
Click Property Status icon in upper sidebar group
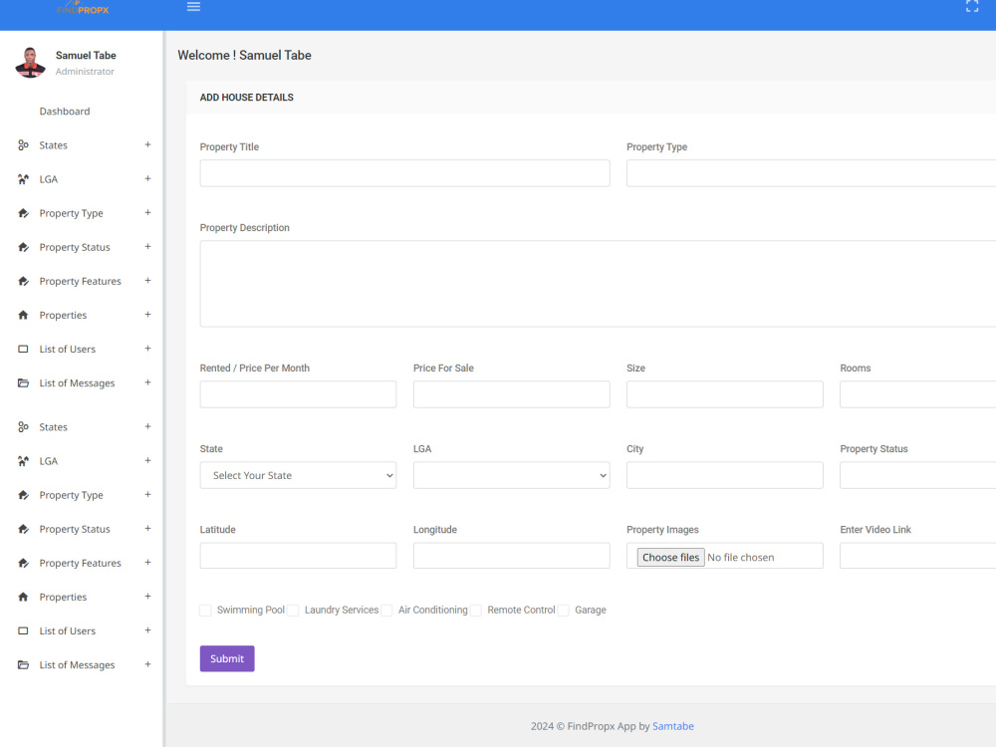coord(24,247)
